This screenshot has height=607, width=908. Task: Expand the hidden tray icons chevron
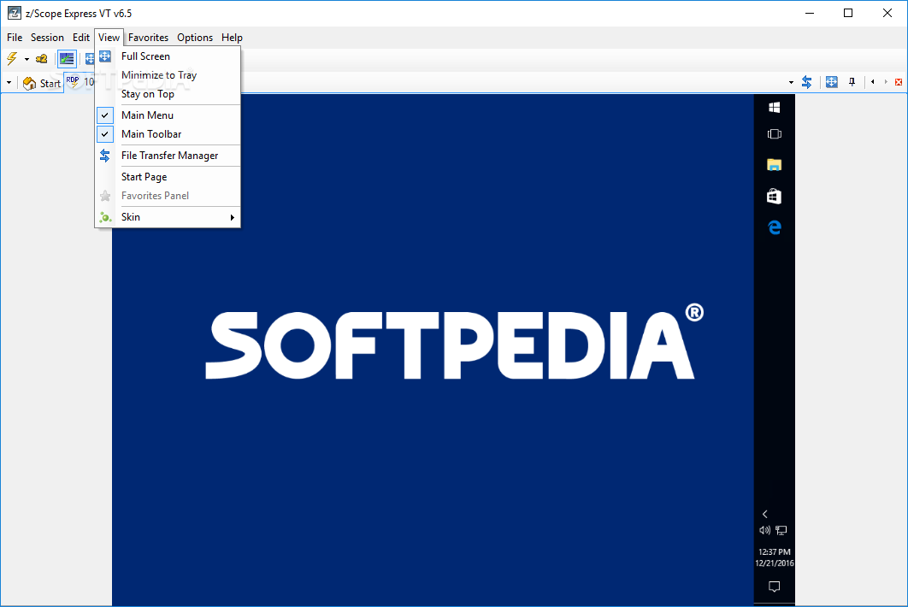coord(765,514)
